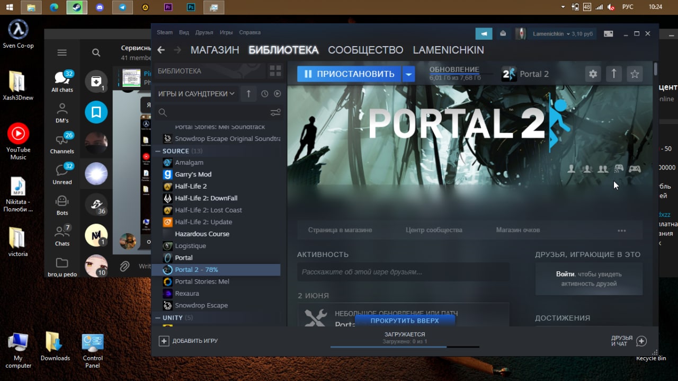This screenshot has height=381, width=678.
Task: Open library advanced filters icon
Action: coord(275,112)
